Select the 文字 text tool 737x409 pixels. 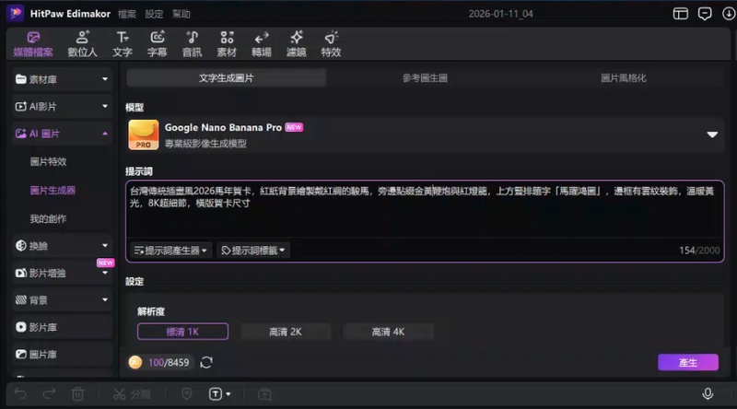click(123, 44)
